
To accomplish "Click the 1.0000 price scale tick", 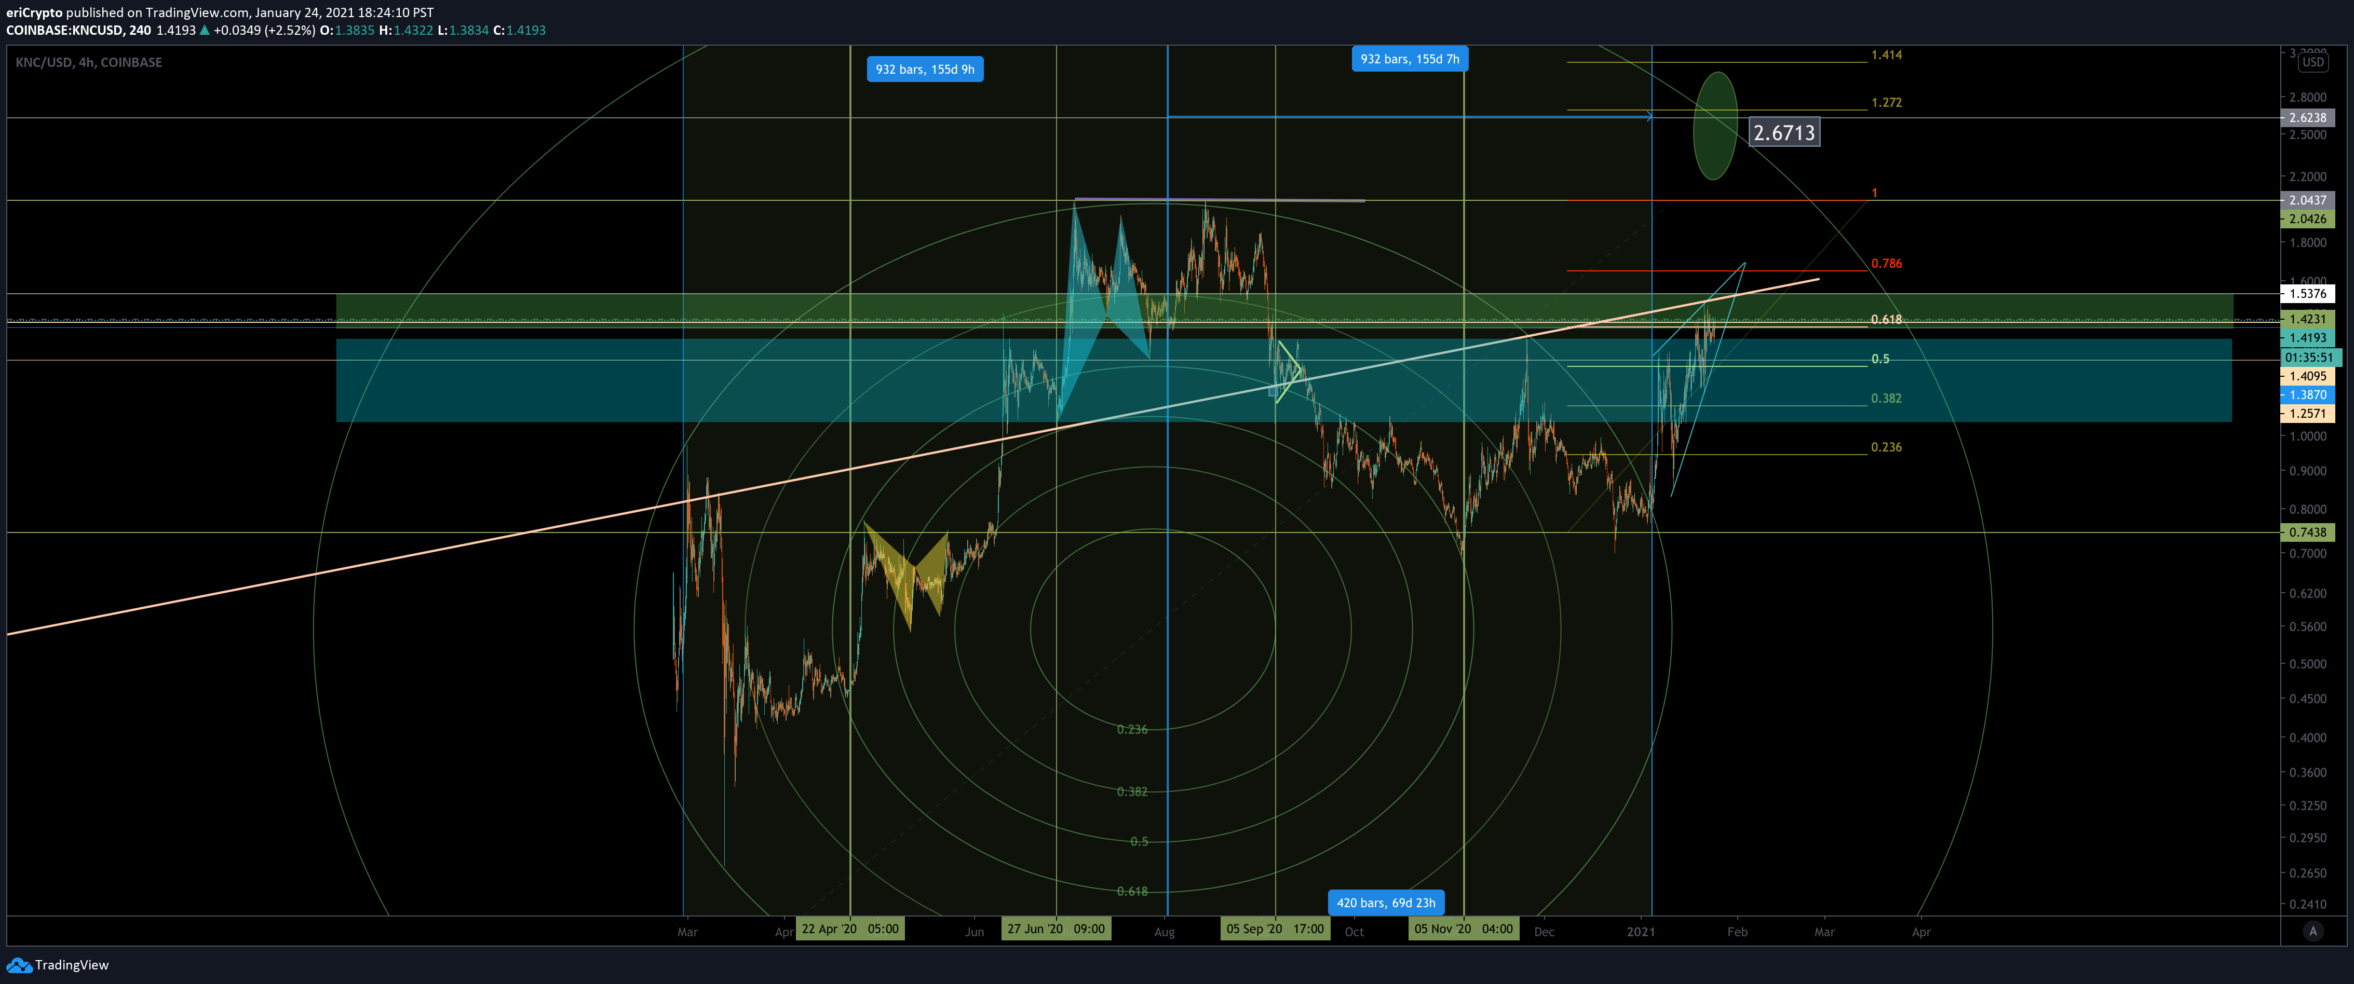I will click(x=2307, y=436).
